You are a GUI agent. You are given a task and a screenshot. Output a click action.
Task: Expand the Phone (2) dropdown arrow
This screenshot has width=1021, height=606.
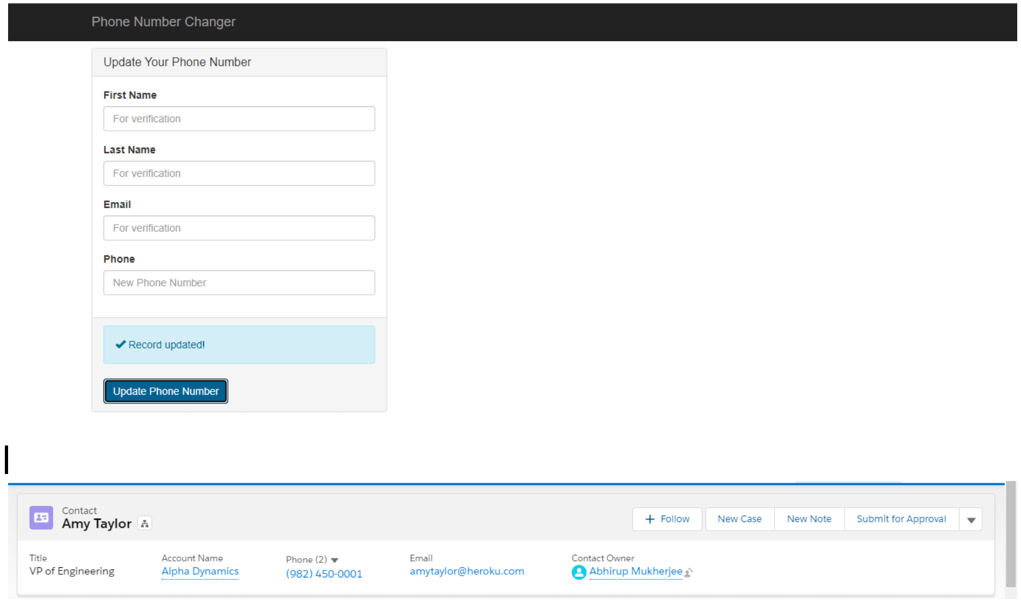(334, 560)
